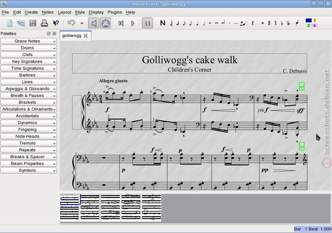
Task: Expand the Dynamics palette
Action: tap(29, 123)
